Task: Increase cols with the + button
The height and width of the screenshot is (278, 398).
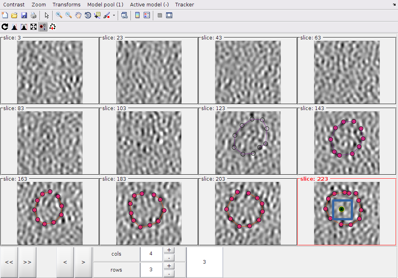Action: pos(169,250)
